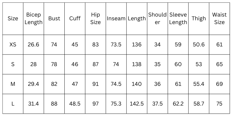The height and width of the screenshot is (116, 233).
Task: Select the M size row label
Action: [13, 84]
